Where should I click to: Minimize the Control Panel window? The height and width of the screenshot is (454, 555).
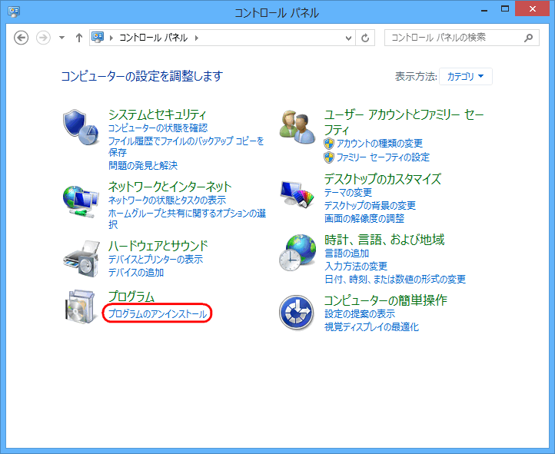(484, 9)
